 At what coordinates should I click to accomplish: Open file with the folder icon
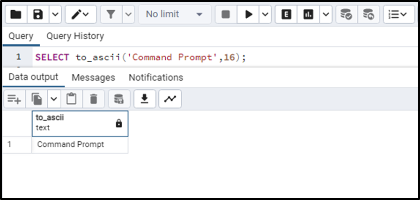click(16, 14)
